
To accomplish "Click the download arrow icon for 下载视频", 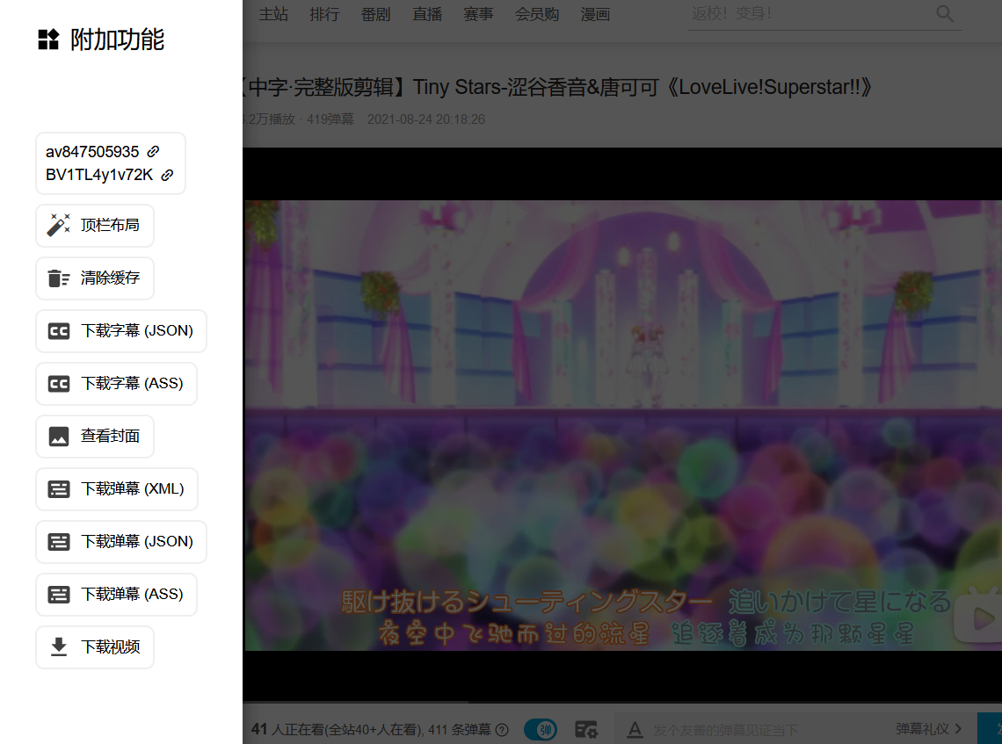I will coord(59,647).
